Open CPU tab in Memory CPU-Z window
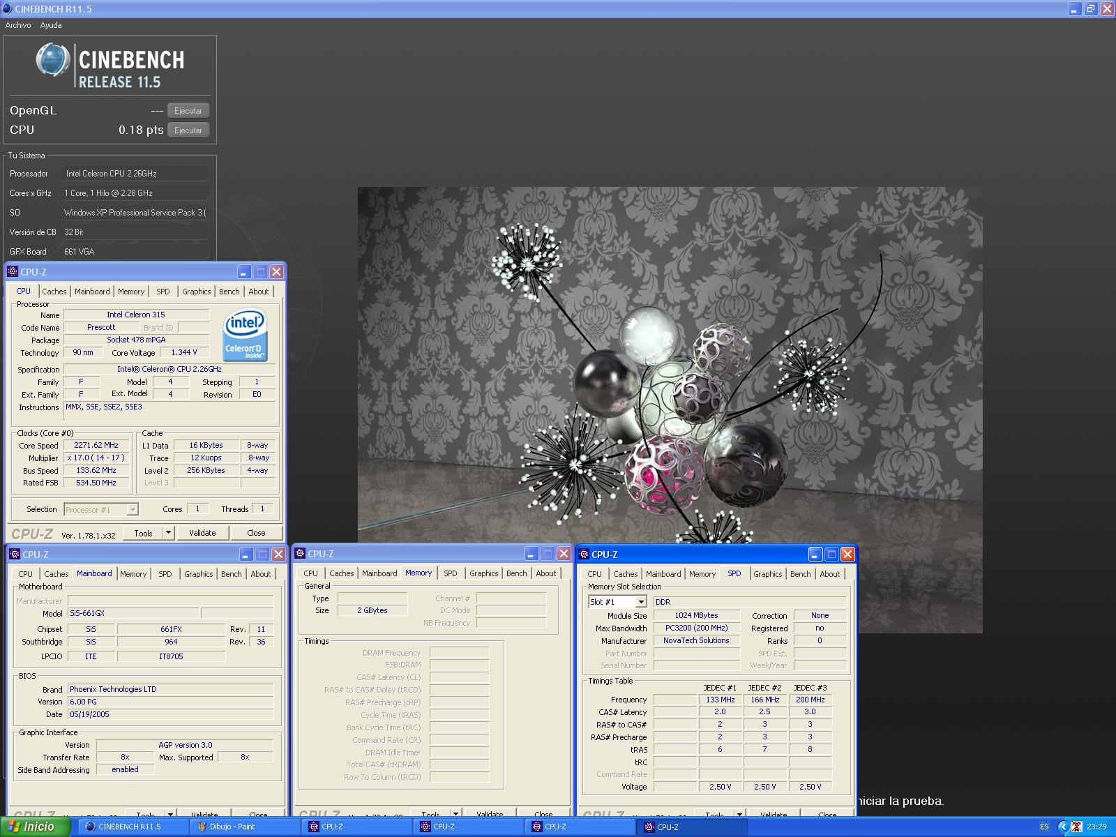The width and height of the screenshot is (1116, 837). (311, 573)
